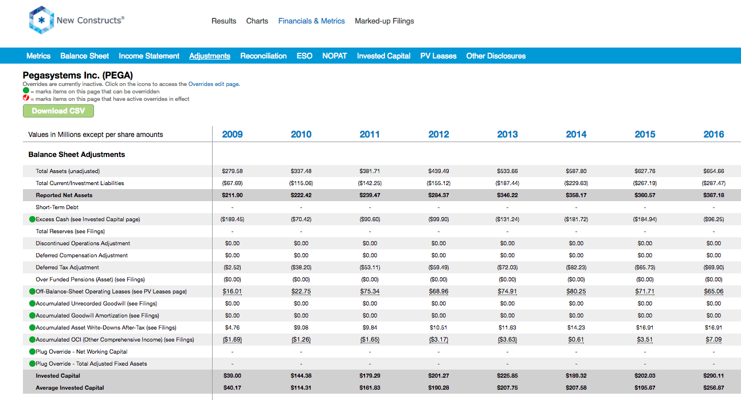Select the Deferred Compensation Adjustment row label
The image size is (741, 400).
click(81, 256)
